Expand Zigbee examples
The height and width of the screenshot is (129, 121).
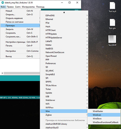pos(64,115)
